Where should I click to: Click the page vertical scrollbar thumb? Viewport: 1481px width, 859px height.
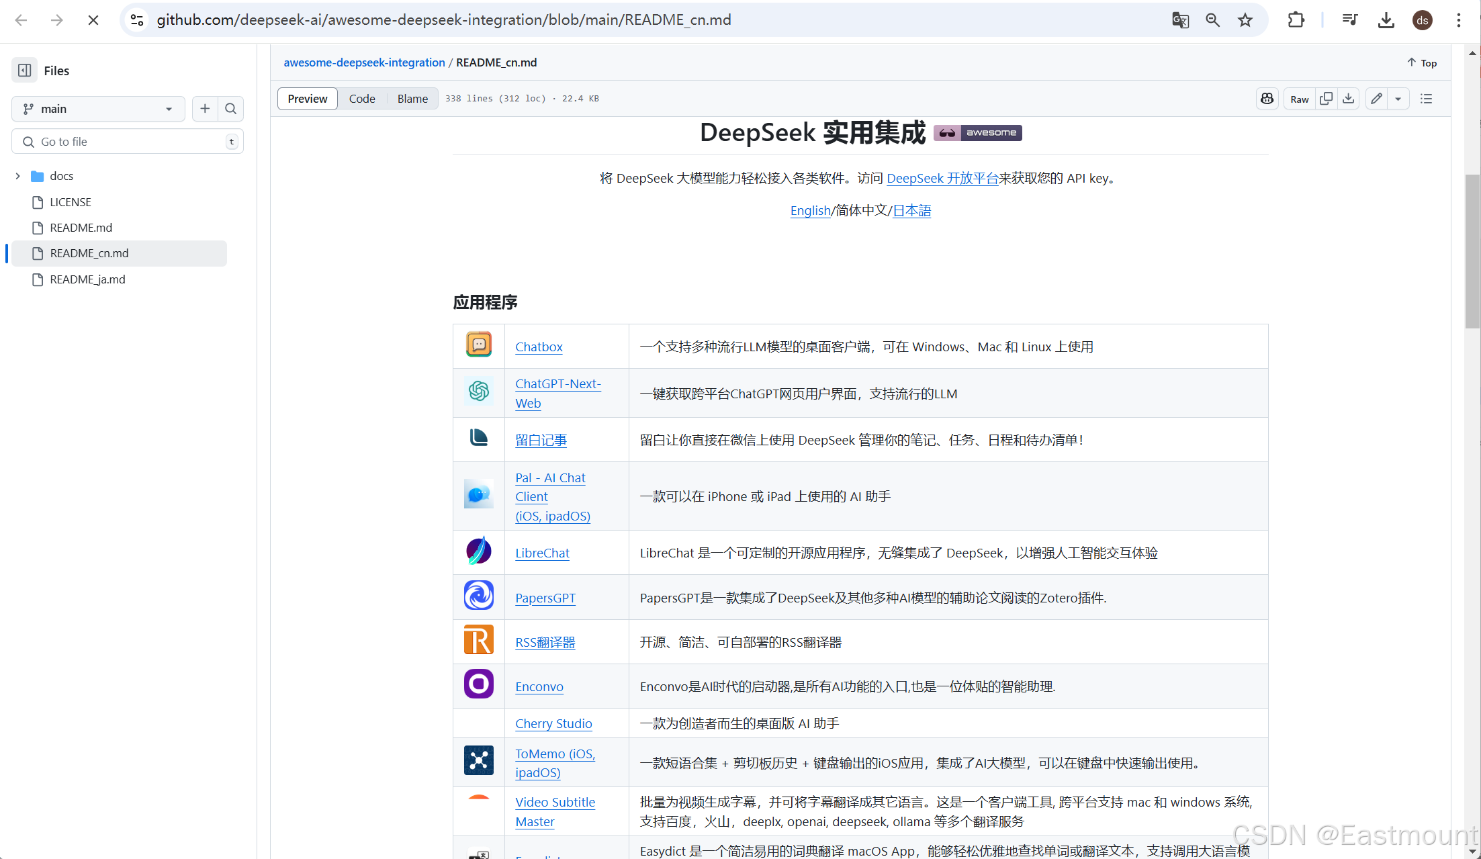point(1472,252)
